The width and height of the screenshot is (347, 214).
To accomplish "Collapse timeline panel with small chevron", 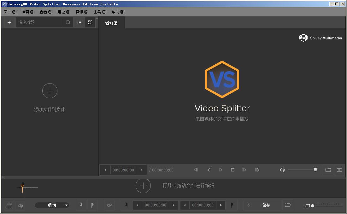I will [3, 177].
